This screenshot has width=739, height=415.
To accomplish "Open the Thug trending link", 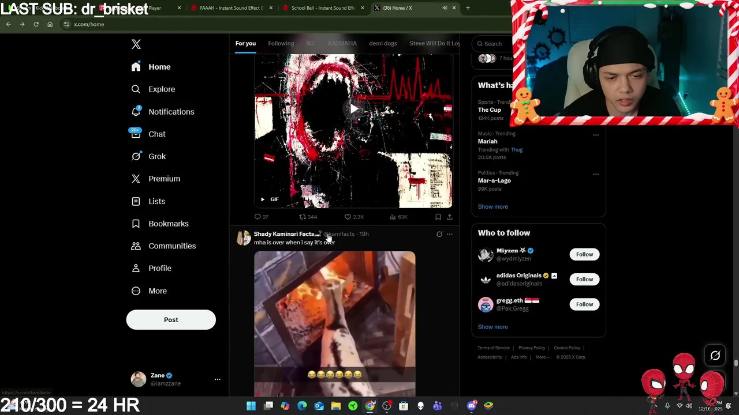I will (517, 150).
